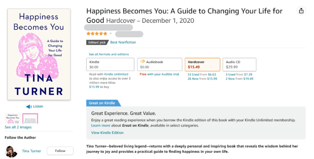Viewport: 314px width, 159px height.
Task: Open See all 2 images link
Action: pyautogui.click(x=18, y=127)
